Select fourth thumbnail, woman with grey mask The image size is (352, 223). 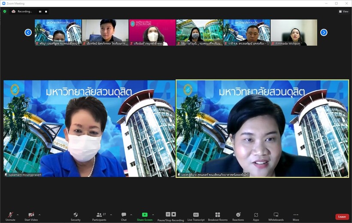coord(199,32)
